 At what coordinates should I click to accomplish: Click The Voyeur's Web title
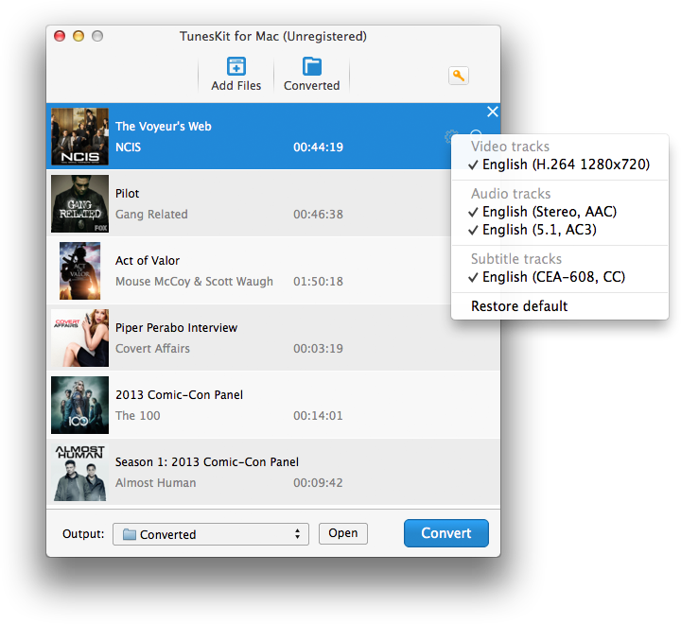164,127
